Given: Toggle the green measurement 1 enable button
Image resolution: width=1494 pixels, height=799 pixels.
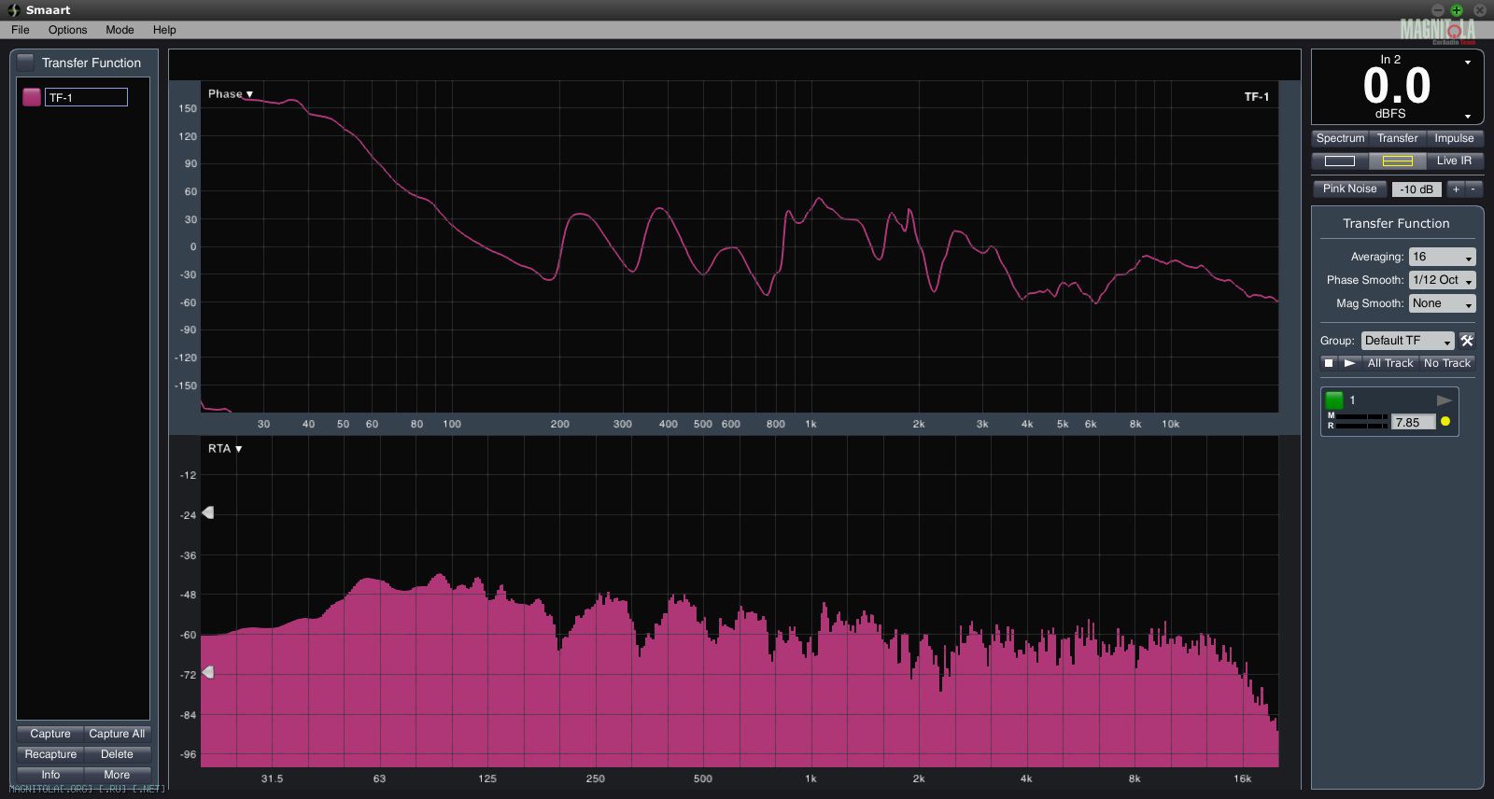Looking at the screenshot, I should 1334,400.
